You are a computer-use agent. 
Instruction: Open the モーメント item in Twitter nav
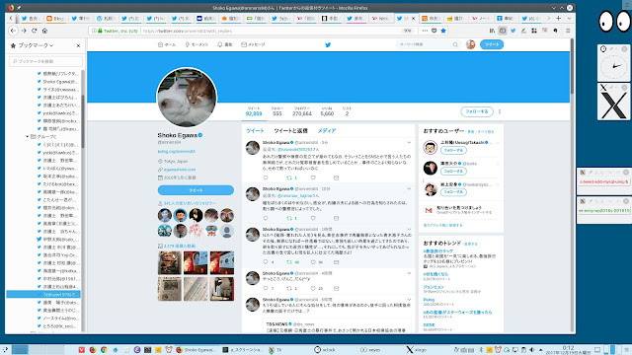click(x=197, y=44)
